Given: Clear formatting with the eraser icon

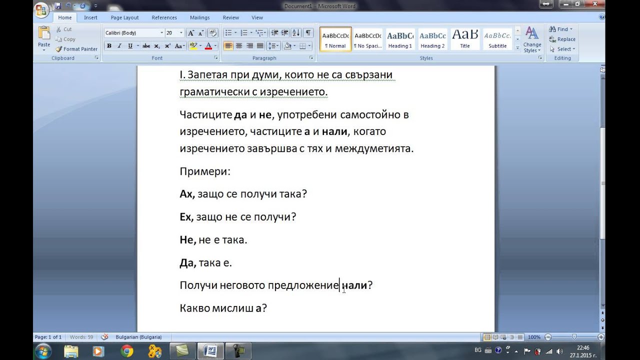Looking at the screenshot, I should (213, 33).
